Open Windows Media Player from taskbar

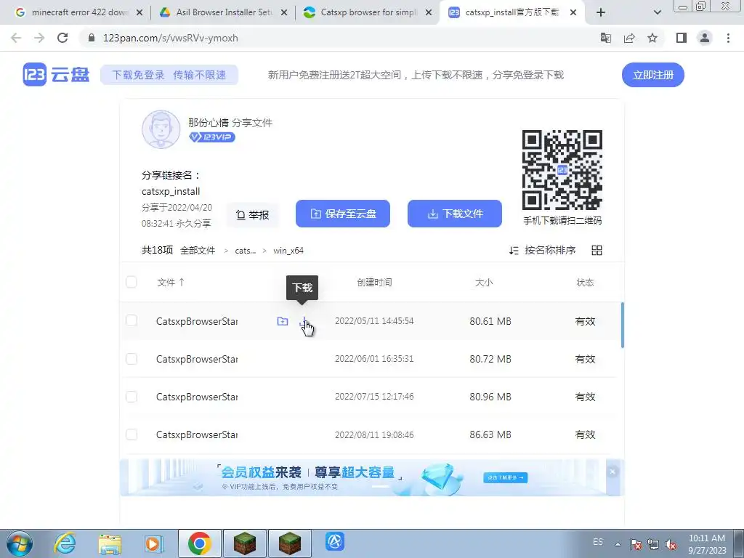point(153,543)
